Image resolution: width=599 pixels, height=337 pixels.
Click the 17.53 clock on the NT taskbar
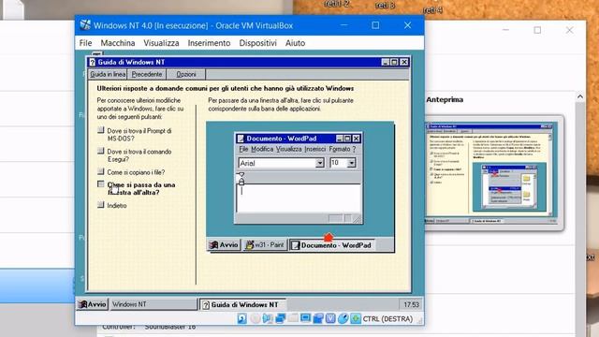tap(411, 304)
